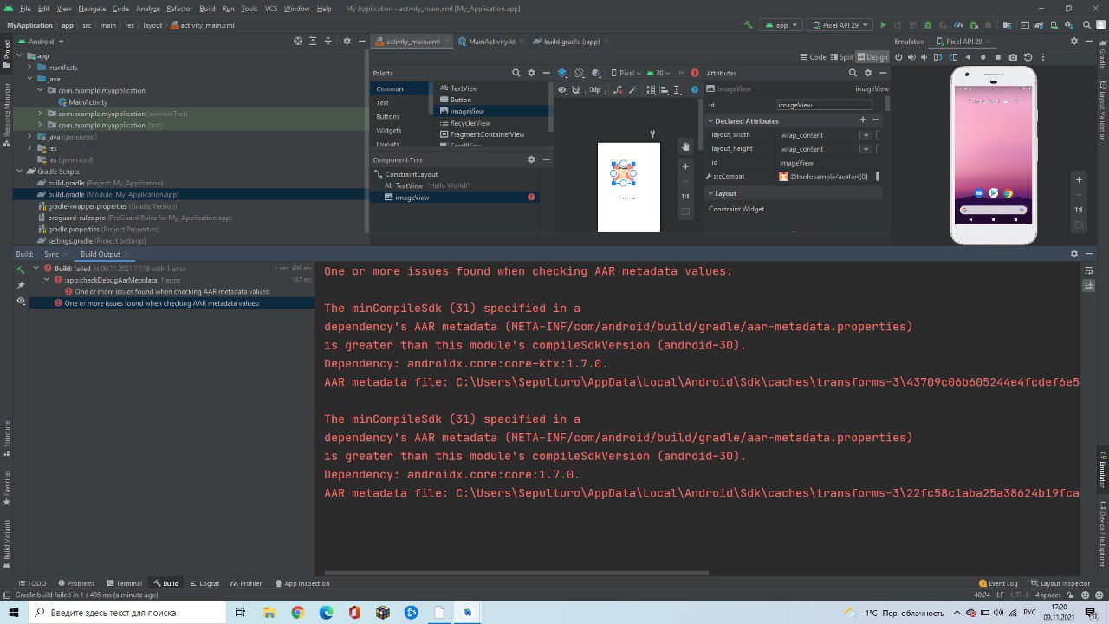Open the app run configuration dropdown
Viewport: 1109px width, 624px height.
click(x=781, y=25)
